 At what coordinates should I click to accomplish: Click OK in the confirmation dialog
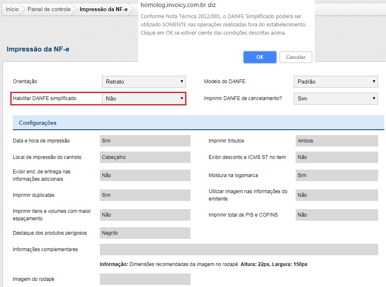(x=259, y=57)
